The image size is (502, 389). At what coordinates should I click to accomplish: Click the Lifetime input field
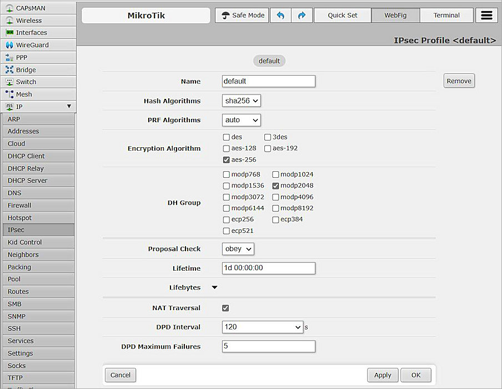pyautogui.click(x=268, y=268)
